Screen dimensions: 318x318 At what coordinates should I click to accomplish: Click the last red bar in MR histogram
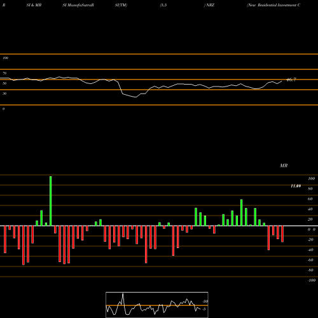282,234
